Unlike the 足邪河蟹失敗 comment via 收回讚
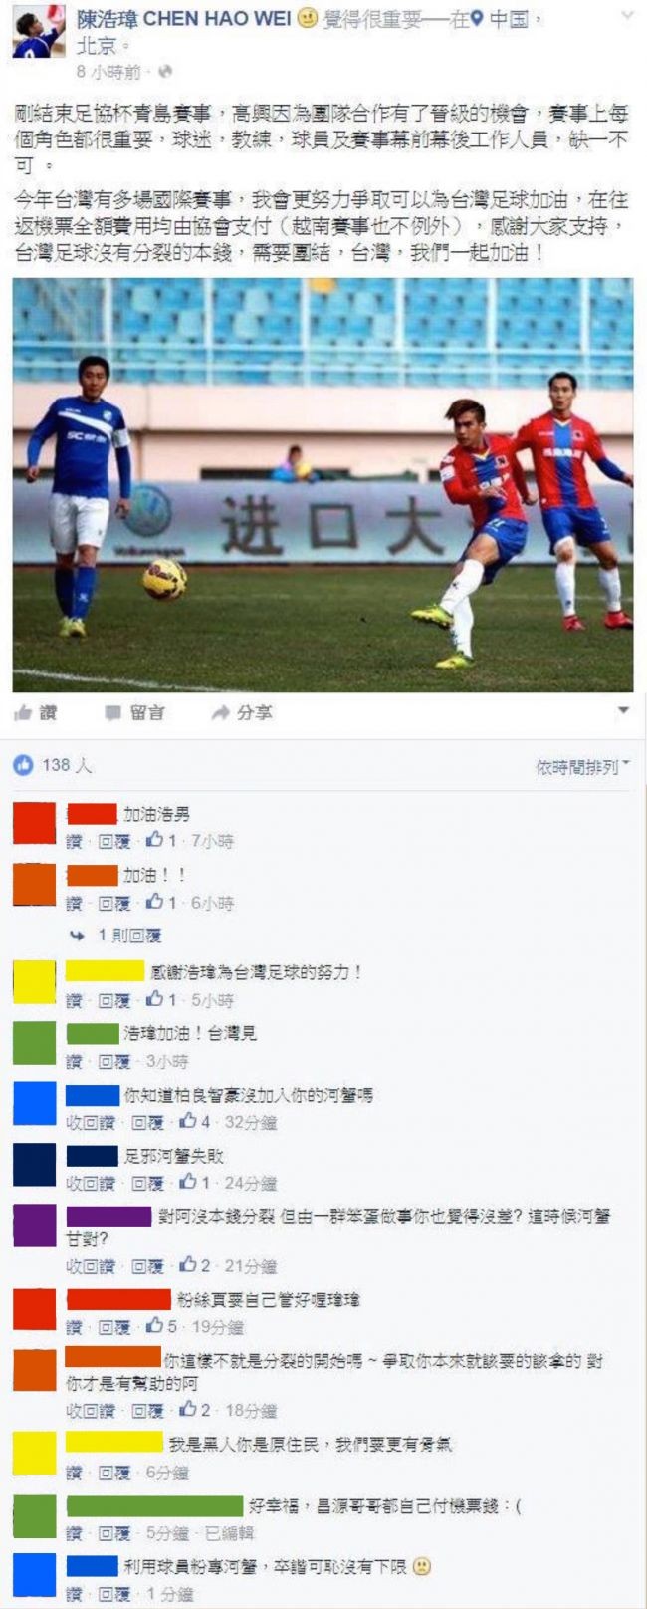Screen dimensions: 647x1609 tap(92, 1183)
